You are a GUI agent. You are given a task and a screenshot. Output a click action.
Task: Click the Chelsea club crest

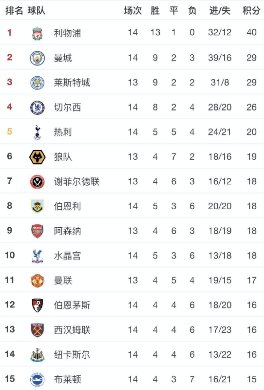point(37,108)
